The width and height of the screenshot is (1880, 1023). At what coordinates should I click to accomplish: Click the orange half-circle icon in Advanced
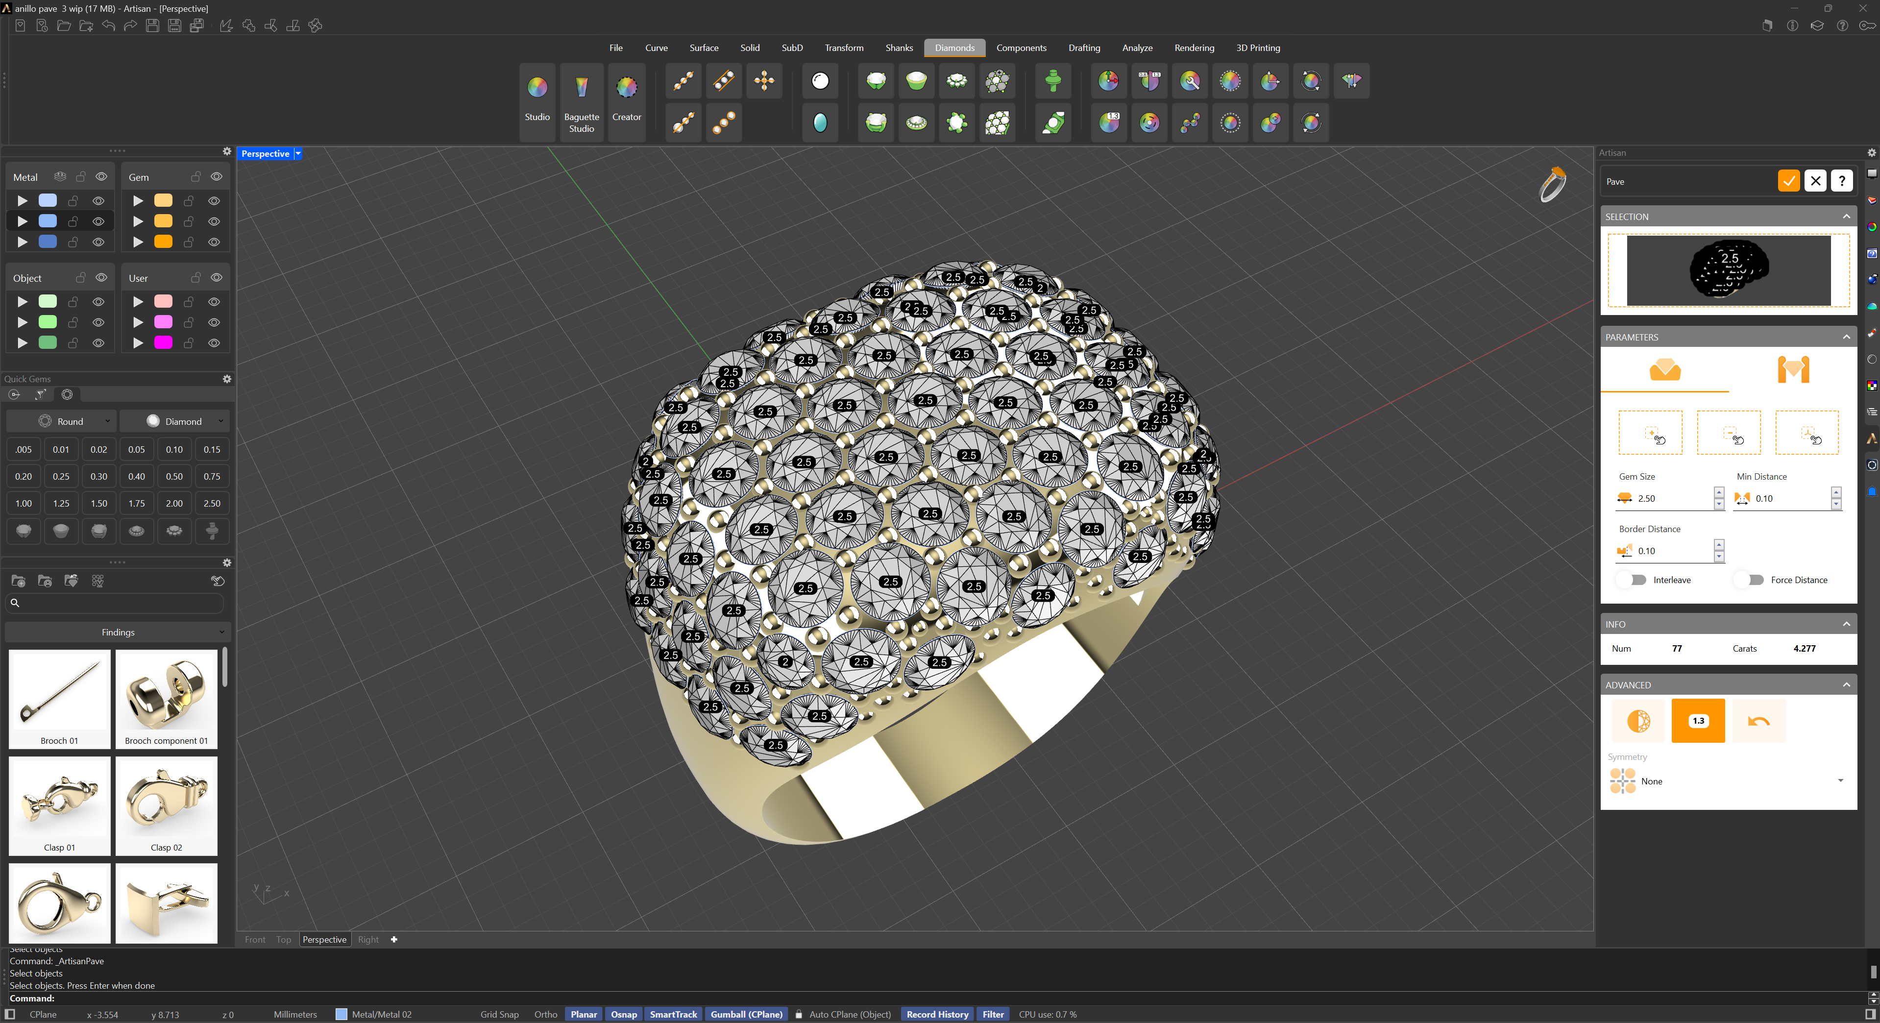coord(1638,721)
